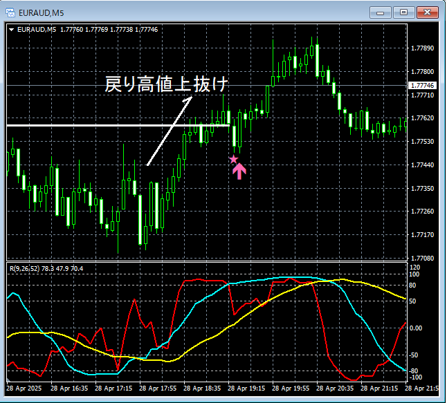Click the 1.77440 price scale value
This screenshot has width=447, height=403.
(423, 165)
